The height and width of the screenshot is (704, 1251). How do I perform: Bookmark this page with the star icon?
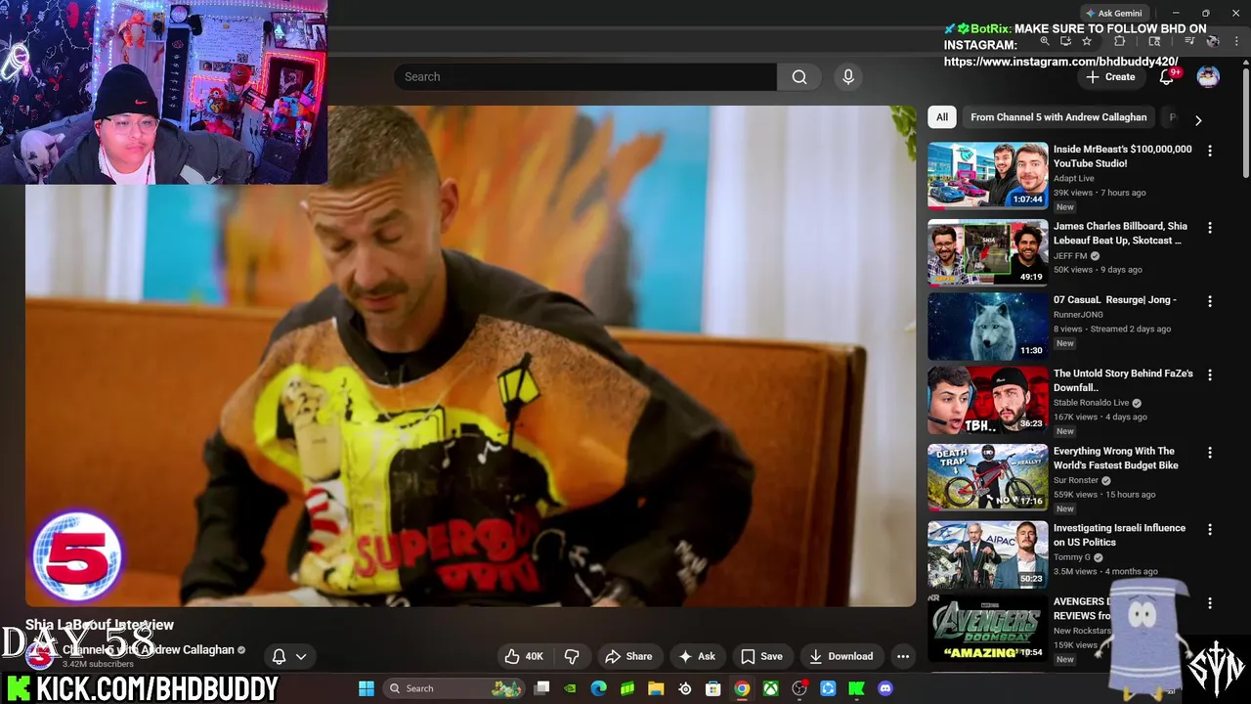pyautogui.click(x=1087, y=41)
